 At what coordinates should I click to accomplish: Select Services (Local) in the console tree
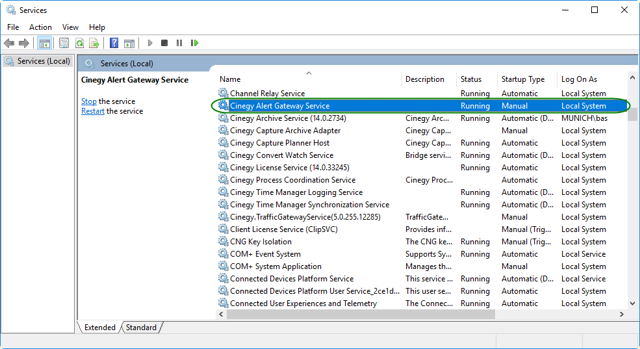pos(38,61)
